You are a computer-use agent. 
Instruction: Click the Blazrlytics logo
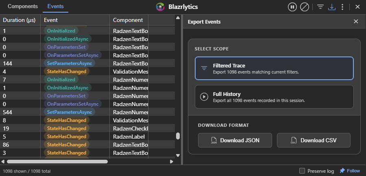(x=160, y=7)
